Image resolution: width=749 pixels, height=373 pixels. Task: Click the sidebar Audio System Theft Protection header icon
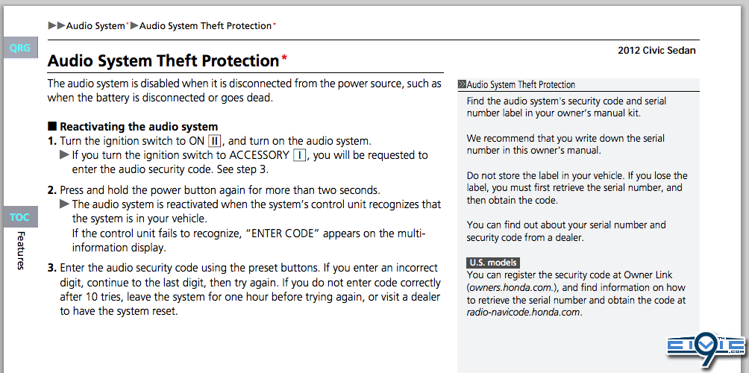point(462,85)
